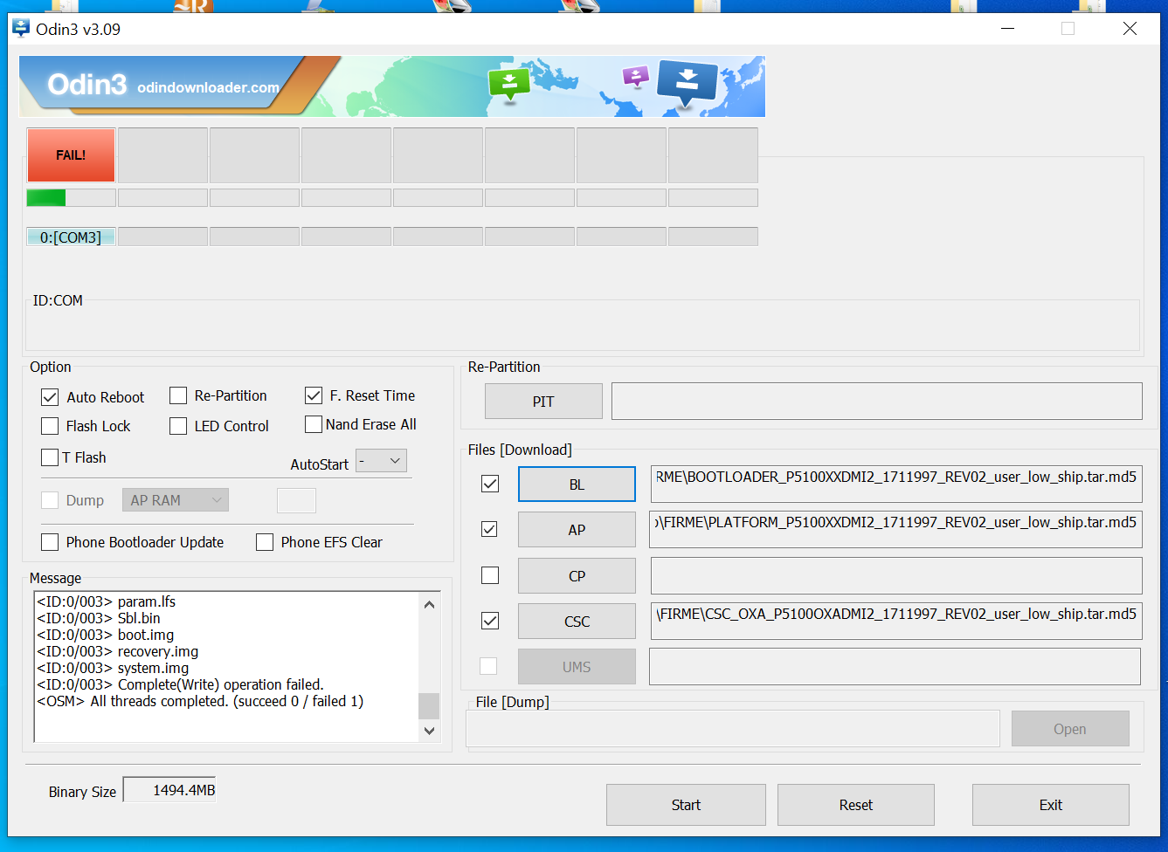The image size is (1168, 852).
Task: Click the small purple download bubble icon
Action: pos(635,77)
